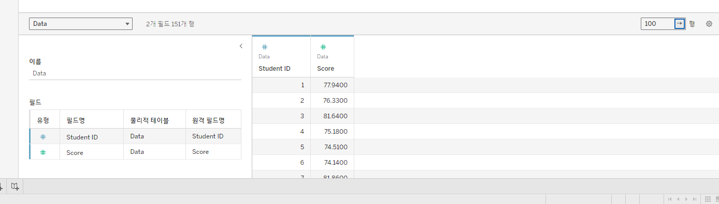This screenshot has width=719, height=204.
Task: Add a new story sheet icon
Action: pyautogui.click(x=15, y=186)
